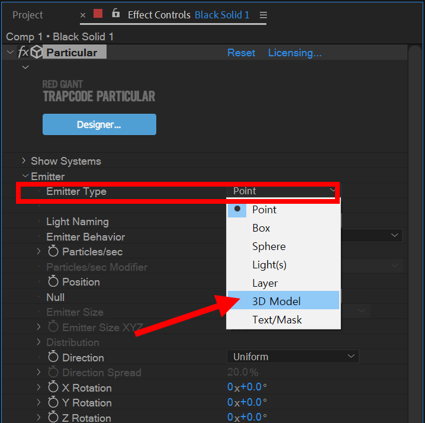Viewport: 425px width, 423px height.
Task: Toggle the fx switch for Particular
Action: click(x=23, y=52)
